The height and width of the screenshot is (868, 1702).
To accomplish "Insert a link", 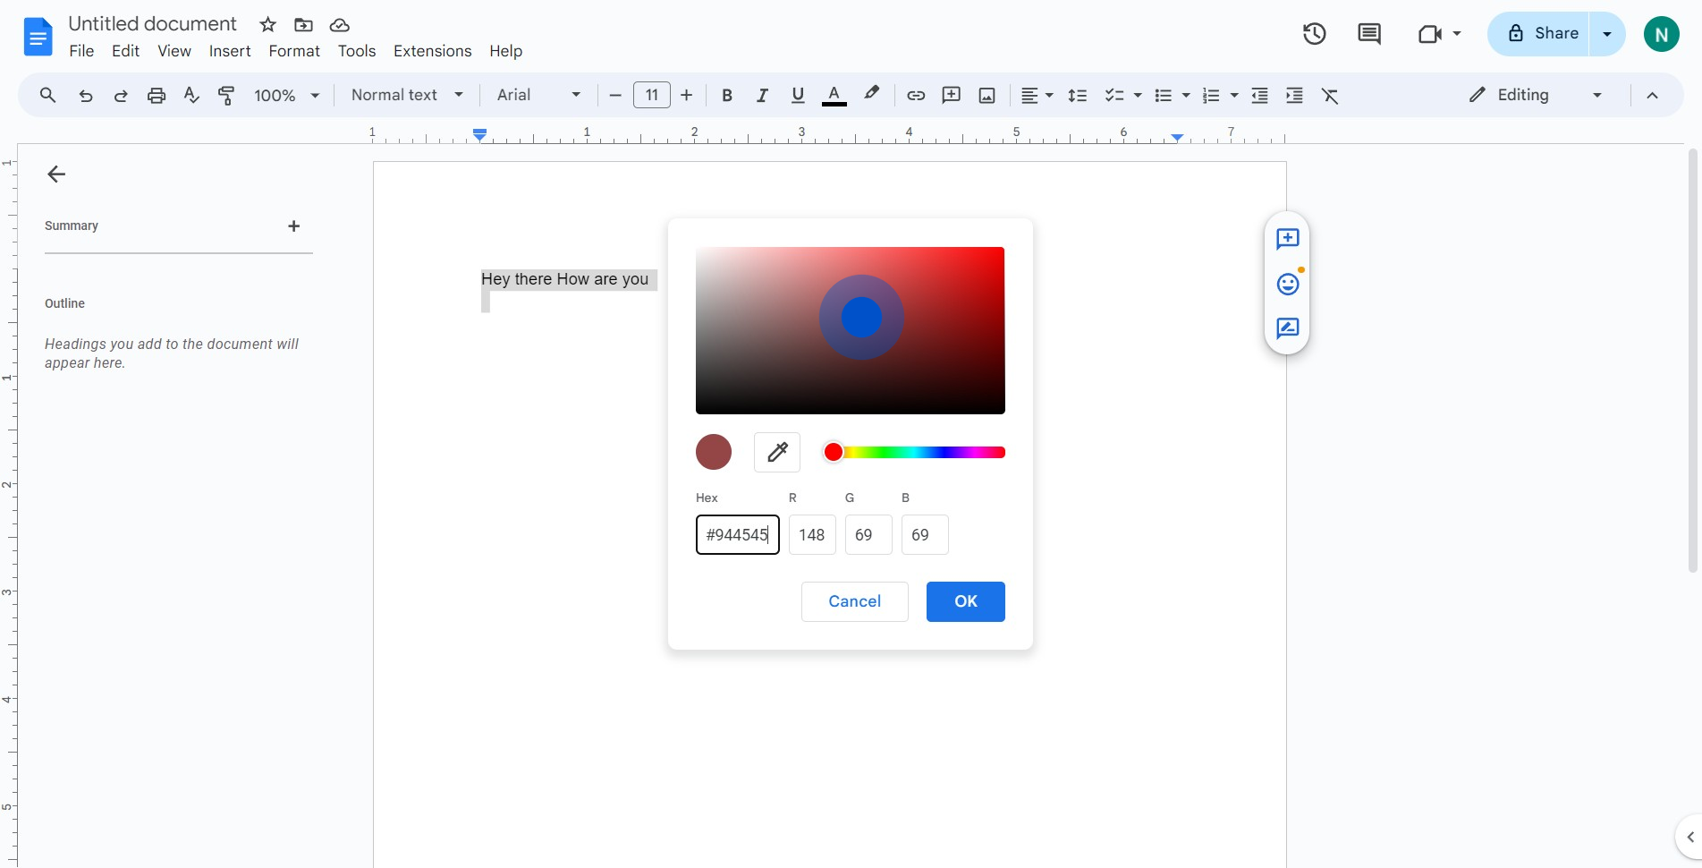I will (x=916, y=96).
